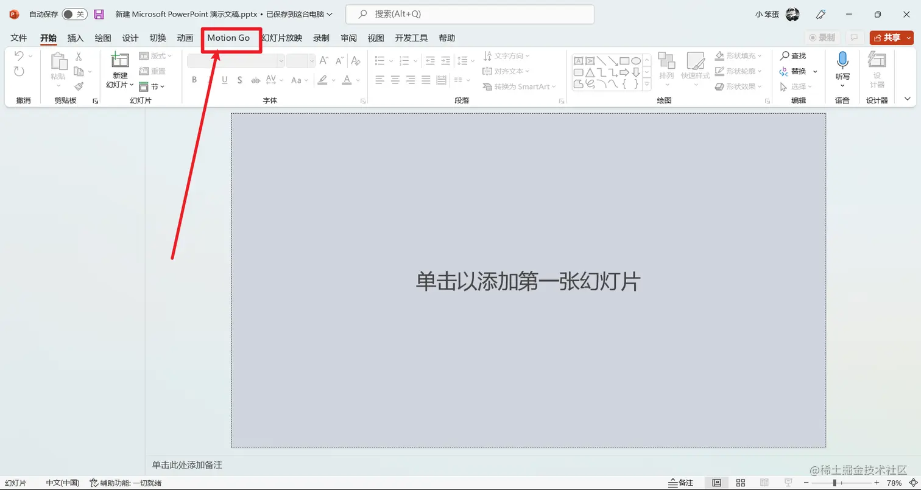Click the purple Save disk icon
Screen dimensions: 921x490
point(99,14)
